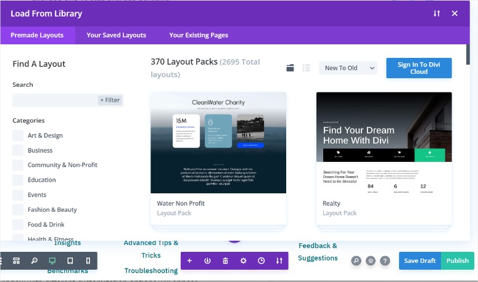The height and width of the screenshot is (282, 478).
Task: Select the Realty layout pack thumbnail
Action: click(384, 143)
